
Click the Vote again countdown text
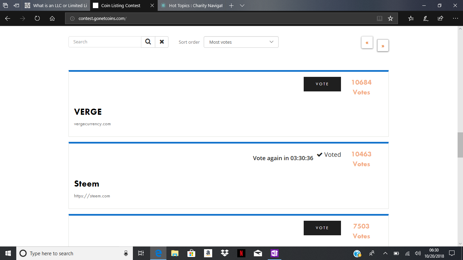click(283, 158)
